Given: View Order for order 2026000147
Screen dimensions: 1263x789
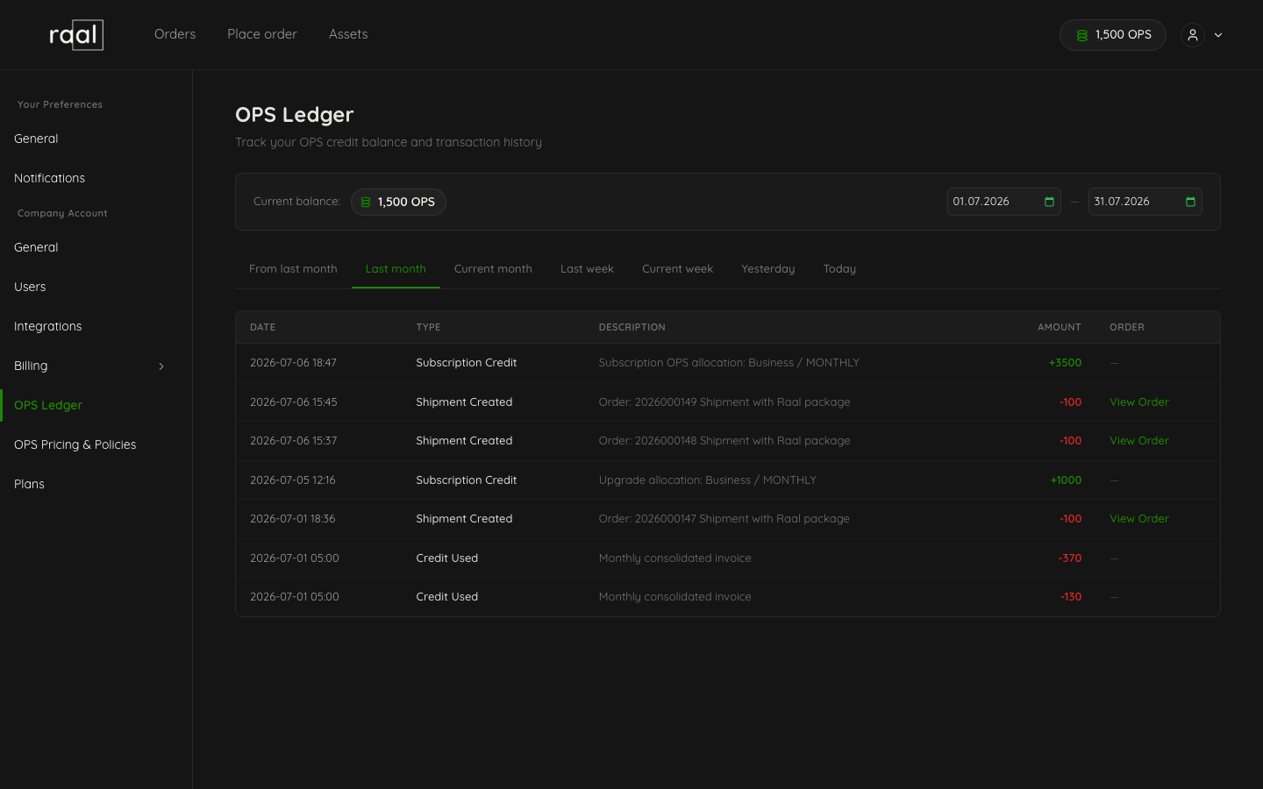Looking at the screenshot, I should click(x=1139, y=519).
